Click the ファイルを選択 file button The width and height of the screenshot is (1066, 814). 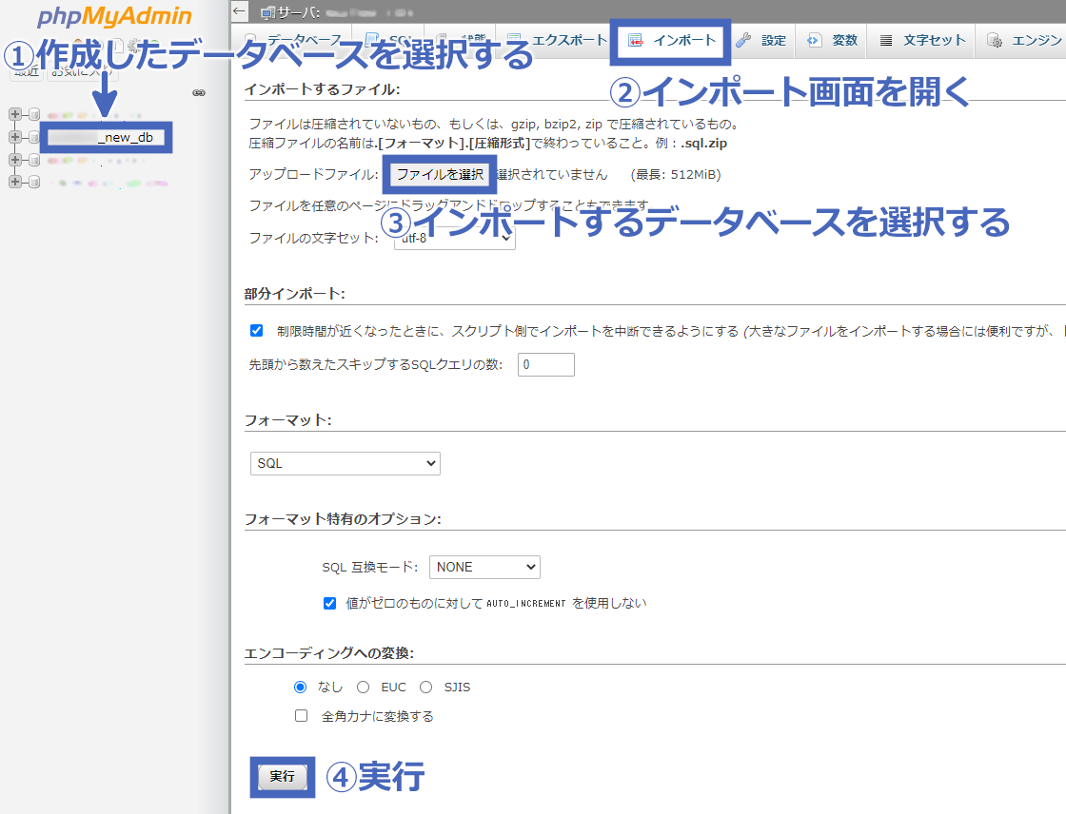(440, 175)
